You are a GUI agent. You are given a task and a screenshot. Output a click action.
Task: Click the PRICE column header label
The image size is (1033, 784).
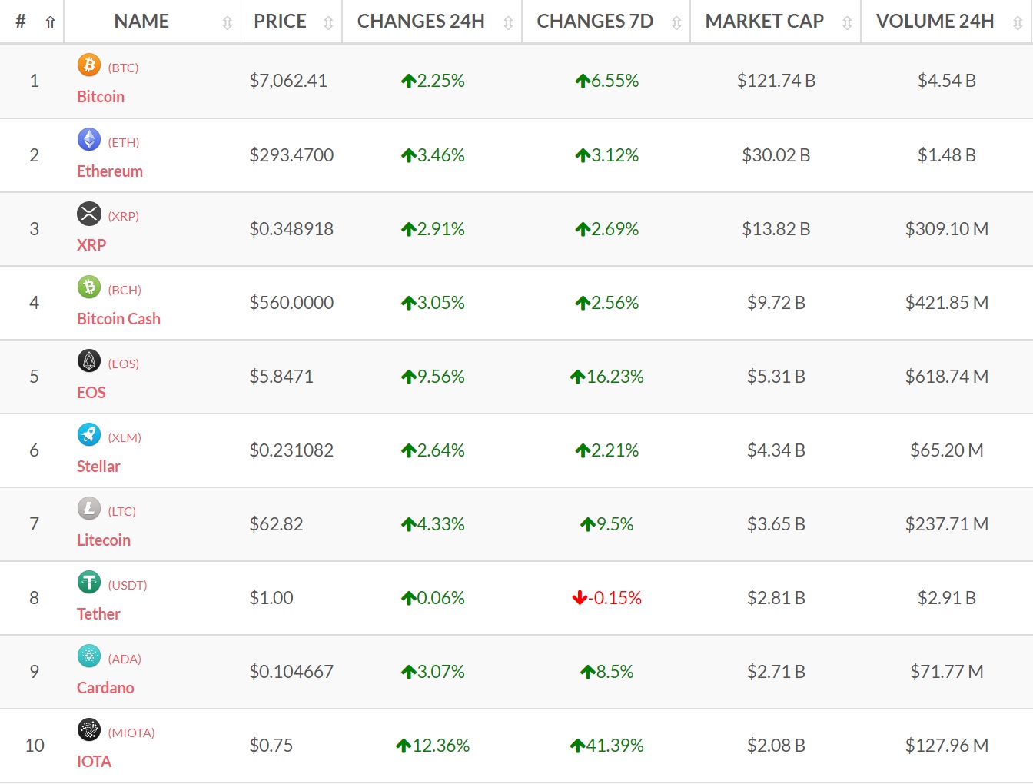click(x=280, y=22)
